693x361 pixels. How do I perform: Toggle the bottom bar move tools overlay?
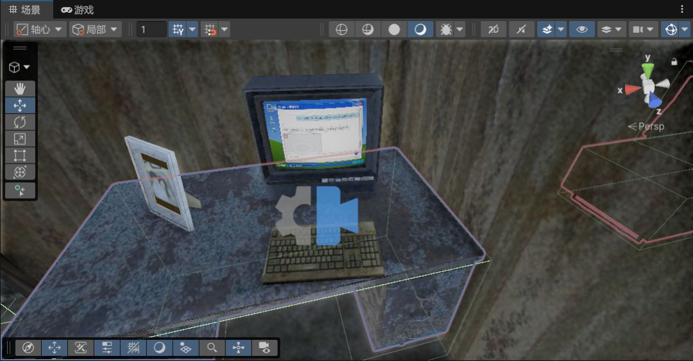[x=55, y=348]
